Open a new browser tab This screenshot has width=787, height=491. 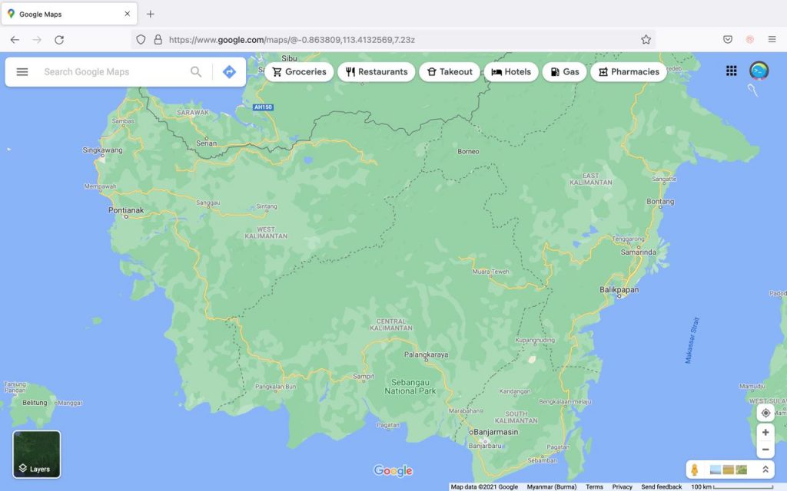pyautogui.click(x=151, y=14)
